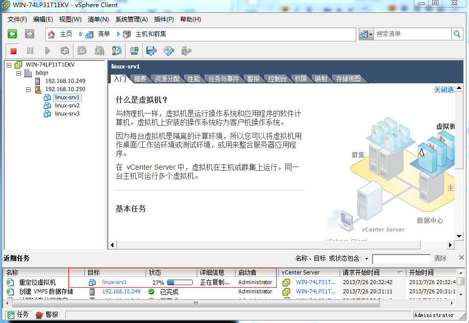Switch to the 任务与事件 tab
469x323 pixels.
click(224, 79)
